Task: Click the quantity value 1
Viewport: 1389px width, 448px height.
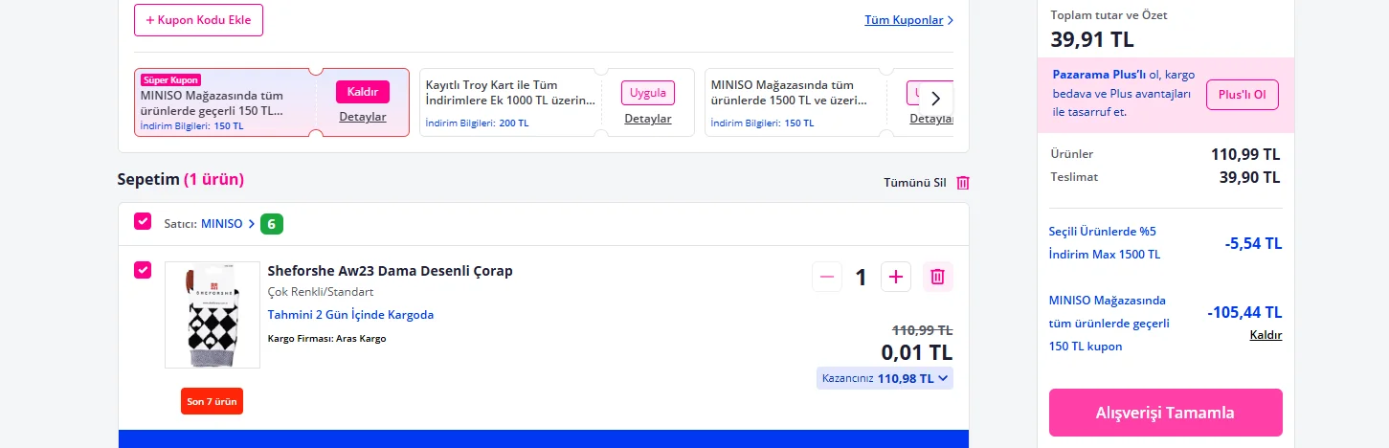Action: click(861, 278)
